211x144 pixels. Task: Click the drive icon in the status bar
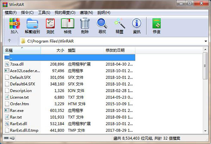point(6,138)
